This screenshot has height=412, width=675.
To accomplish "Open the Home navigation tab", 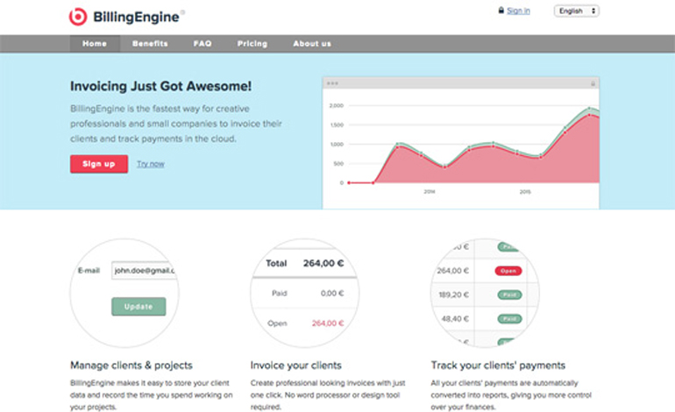I will [95, 44].
